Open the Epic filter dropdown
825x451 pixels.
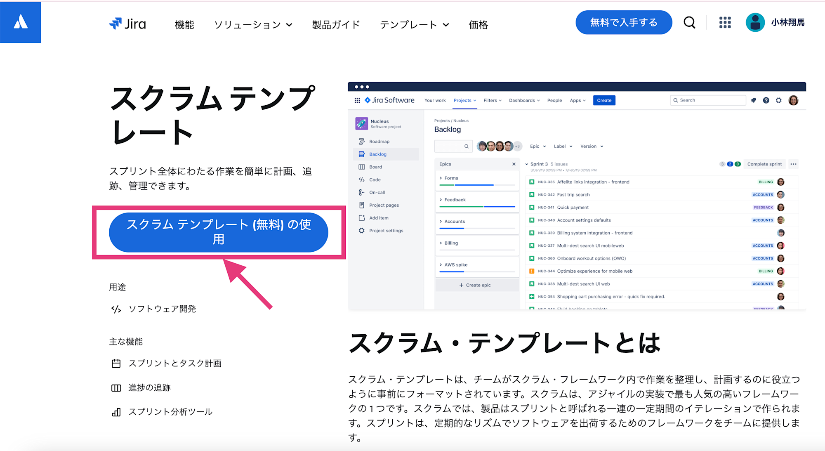(538, 146)
